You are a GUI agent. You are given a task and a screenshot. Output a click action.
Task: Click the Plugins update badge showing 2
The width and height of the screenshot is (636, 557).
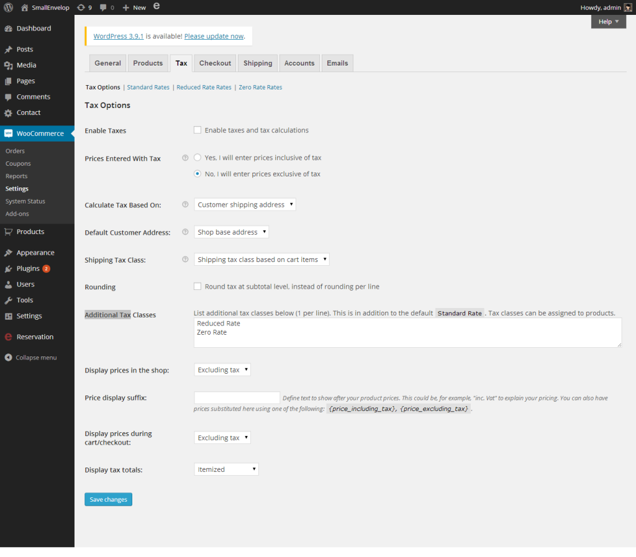click(46, 269)
